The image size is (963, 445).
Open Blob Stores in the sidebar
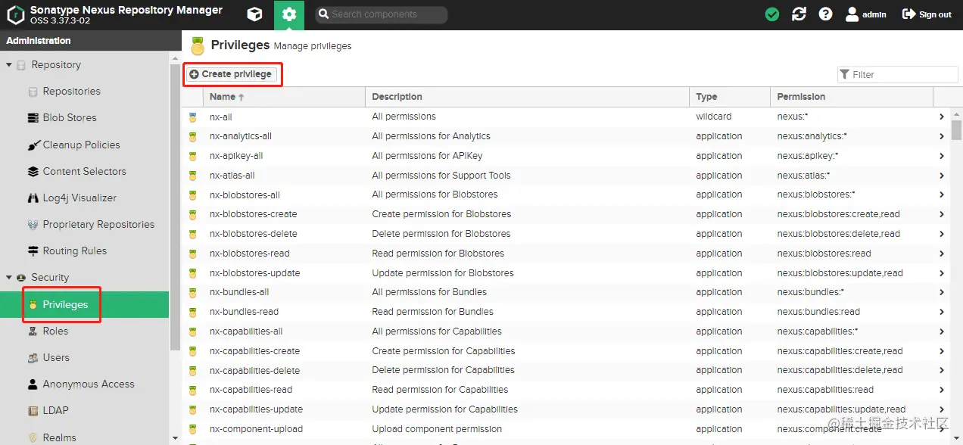click(x=70, y=117)
